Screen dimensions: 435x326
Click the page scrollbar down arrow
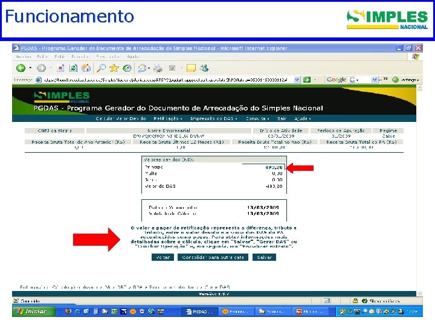click(x=419, y=293)
